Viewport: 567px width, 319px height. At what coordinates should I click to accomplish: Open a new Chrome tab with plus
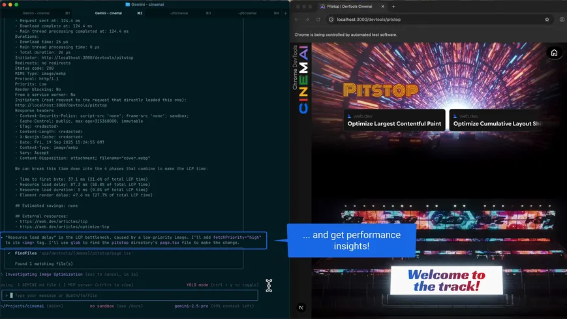click(x=393, y=7)
